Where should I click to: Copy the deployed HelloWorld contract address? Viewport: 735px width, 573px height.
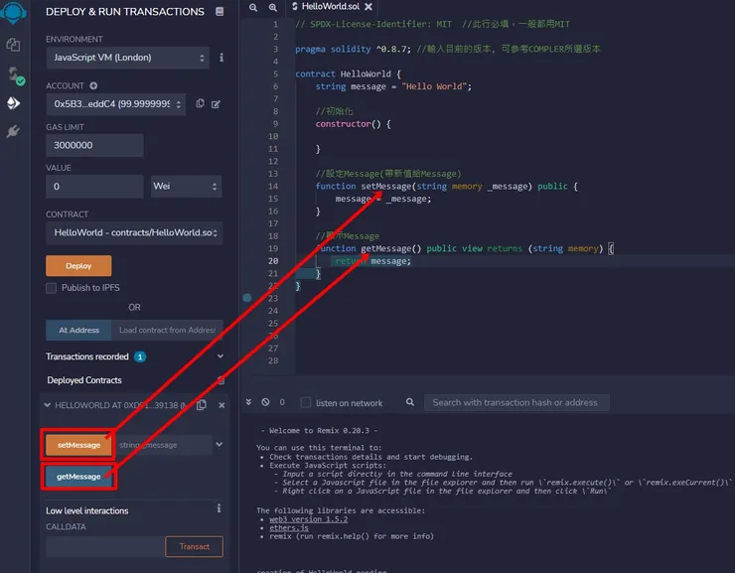pyautogui.click(x=202, y=405)
